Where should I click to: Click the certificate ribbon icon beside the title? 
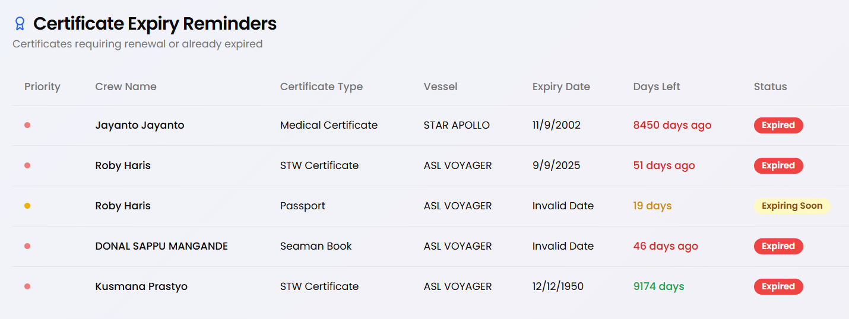[x=20, y=24]
